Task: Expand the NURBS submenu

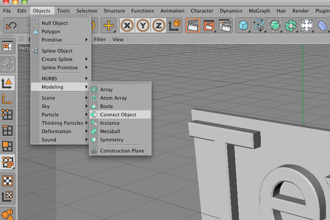Action: pos(61,79)
